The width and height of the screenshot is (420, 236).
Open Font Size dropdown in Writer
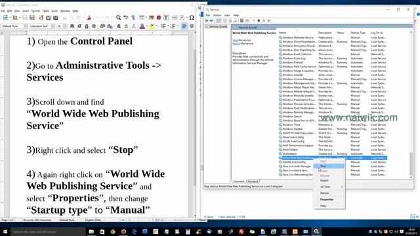(65, 26)
